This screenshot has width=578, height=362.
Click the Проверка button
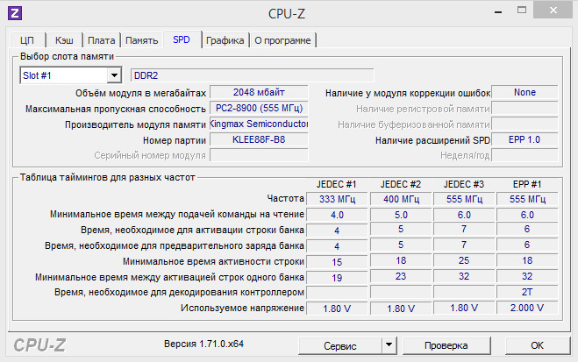(x=446, y=345)
